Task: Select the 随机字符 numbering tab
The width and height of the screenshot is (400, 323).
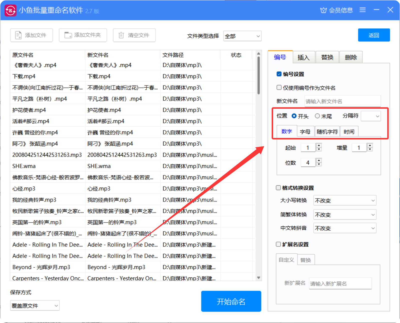Action: pos(327,132)
